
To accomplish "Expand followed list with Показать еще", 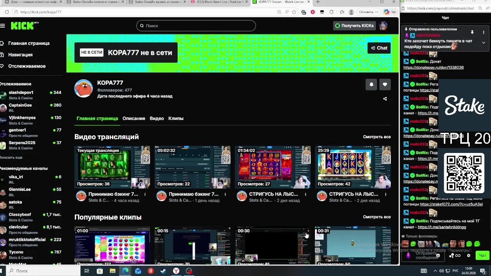I will click(11, 158).
